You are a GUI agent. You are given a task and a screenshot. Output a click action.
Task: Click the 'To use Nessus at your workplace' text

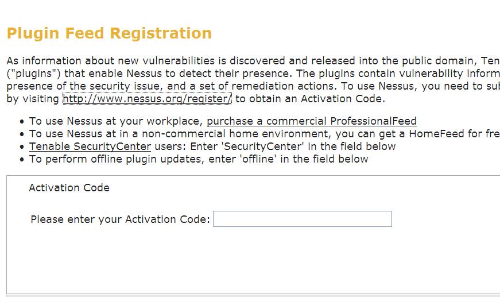click(x=114, y=121)
